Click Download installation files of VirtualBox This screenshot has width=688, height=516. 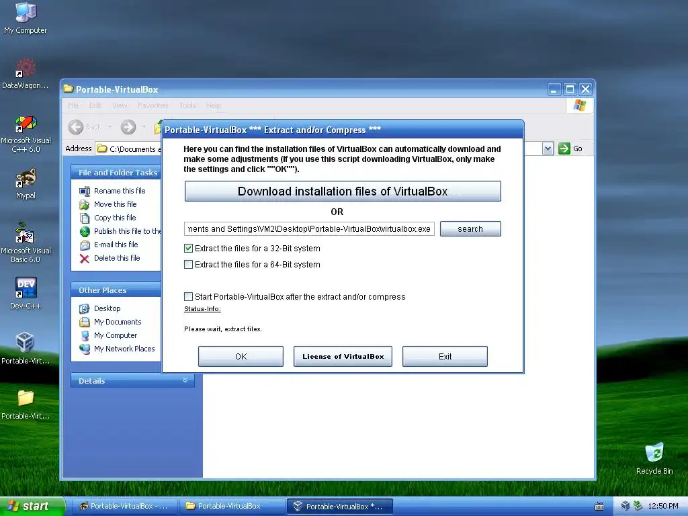point(343,191)
